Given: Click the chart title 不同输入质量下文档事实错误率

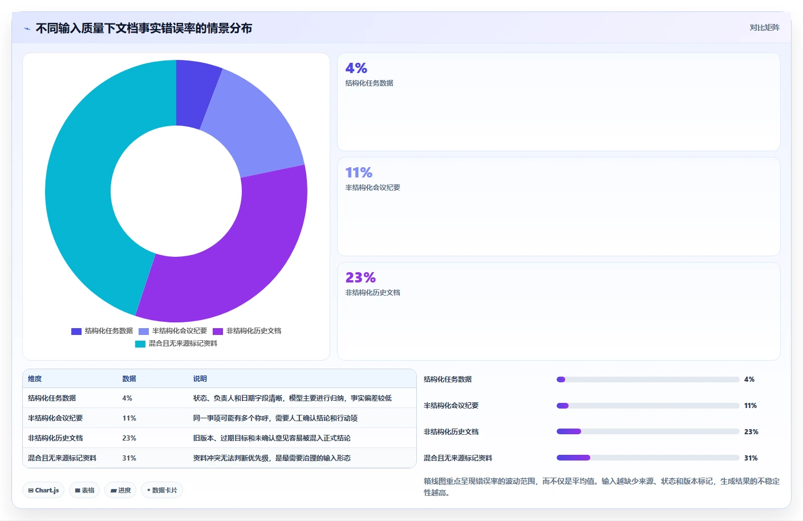Looking at the screenshot, I should tap(144, 28).
